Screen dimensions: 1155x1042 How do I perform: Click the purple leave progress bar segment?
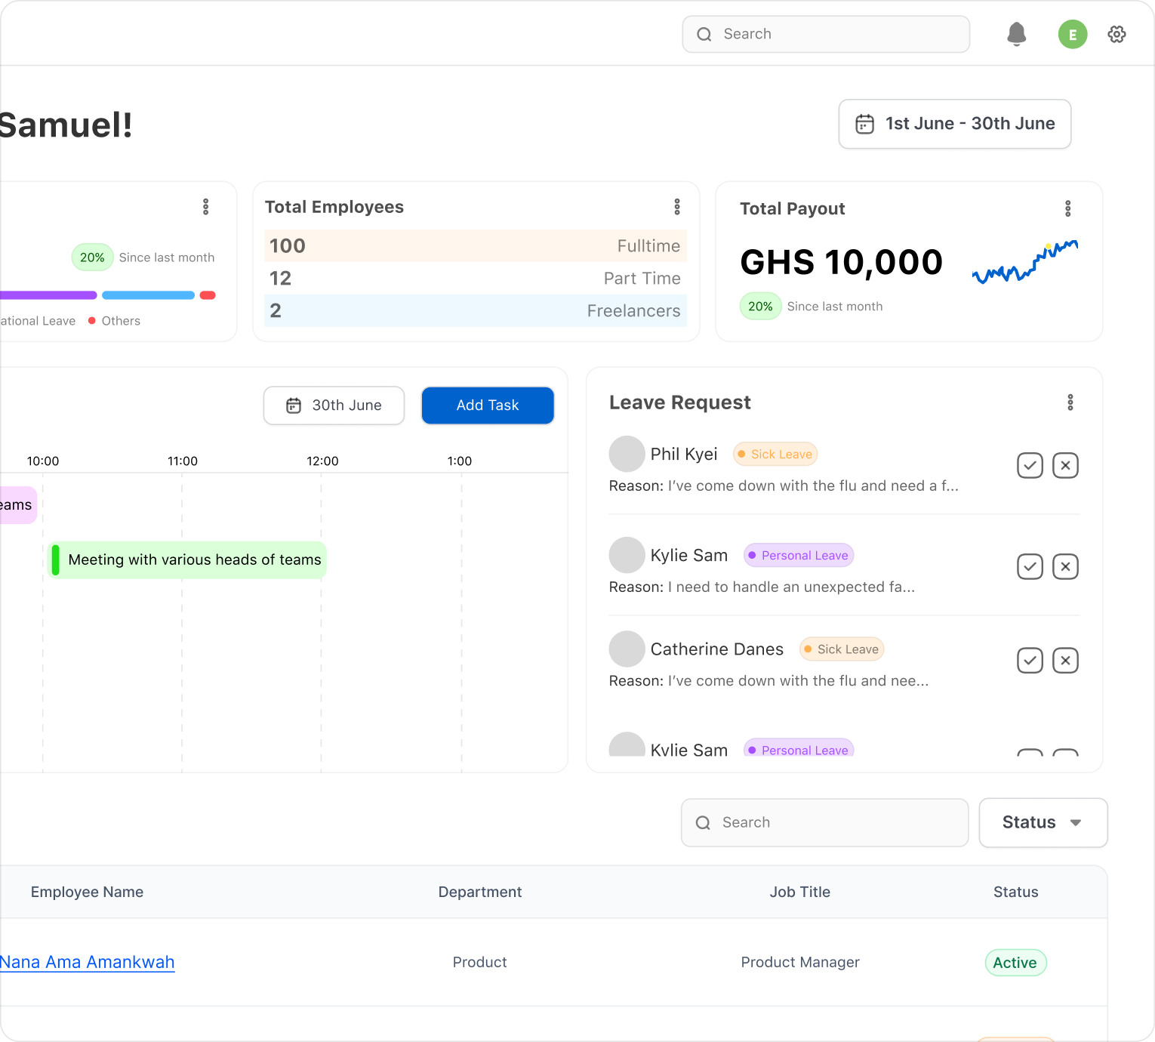[48, 295]
